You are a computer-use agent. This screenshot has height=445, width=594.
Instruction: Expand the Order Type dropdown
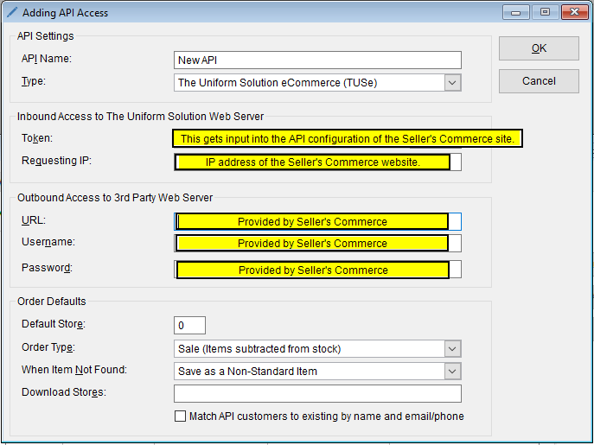point(452,349)
